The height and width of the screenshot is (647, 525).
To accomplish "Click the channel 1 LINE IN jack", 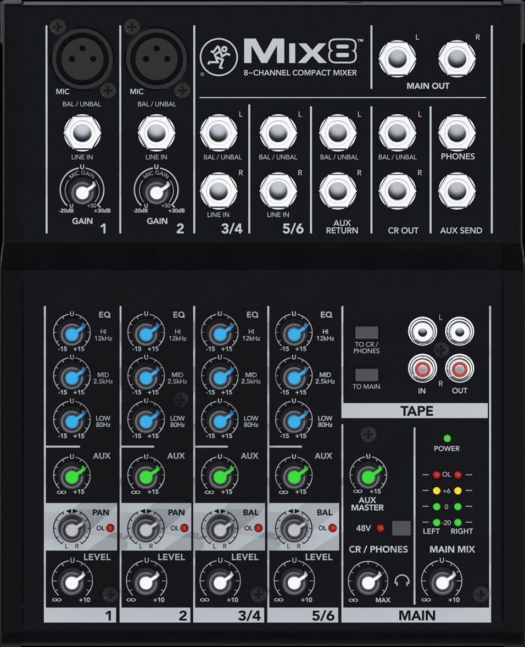I will (82, 132).
